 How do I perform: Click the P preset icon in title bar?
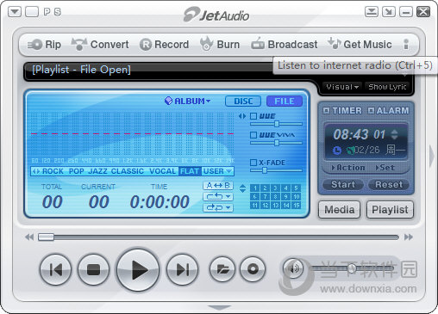pos(47,12)
